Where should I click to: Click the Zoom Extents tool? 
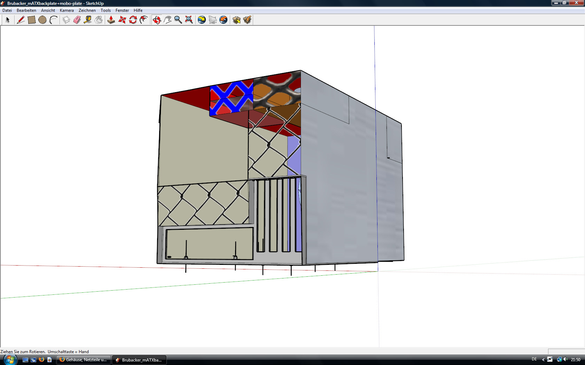click(x=189, y=20)
